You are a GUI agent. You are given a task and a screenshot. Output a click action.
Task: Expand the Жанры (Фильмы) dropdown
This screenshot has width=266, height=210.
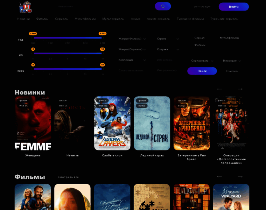[x=132, y=39]
